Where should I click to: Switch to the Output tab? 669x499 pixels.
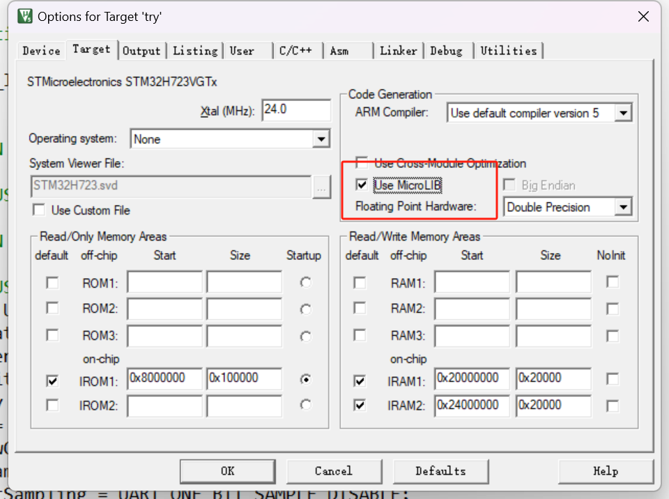(141, 51)
